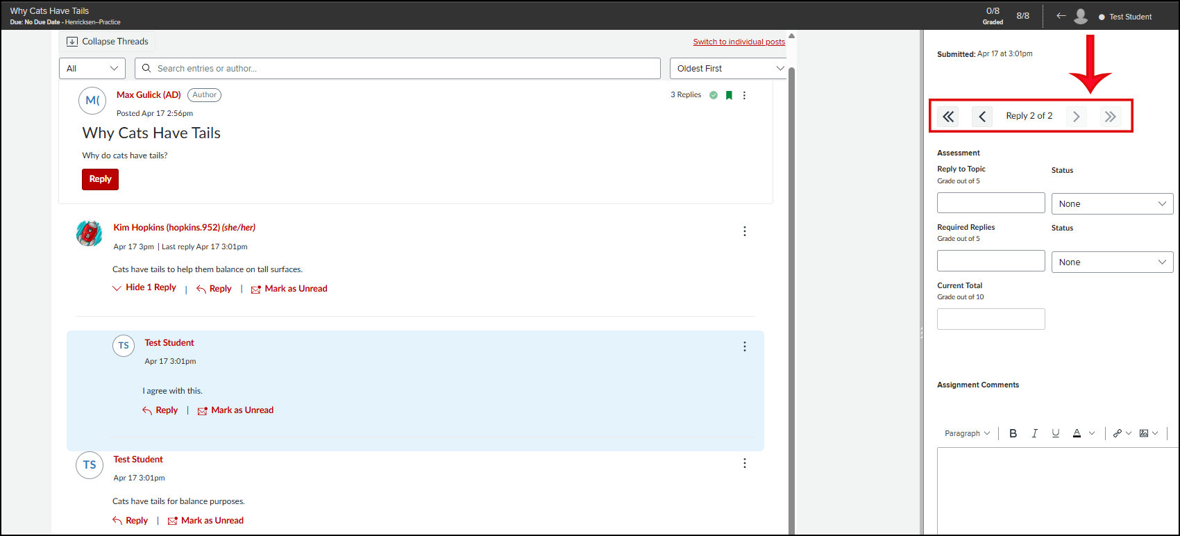The image size is (1180, 536).
Task: Toggle the green bookmark subscription icon
Action: [x=729, y=95]
